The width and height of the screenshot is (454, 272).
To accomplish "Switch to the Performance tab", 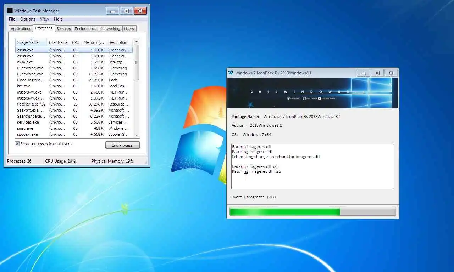I will (85, 29).
